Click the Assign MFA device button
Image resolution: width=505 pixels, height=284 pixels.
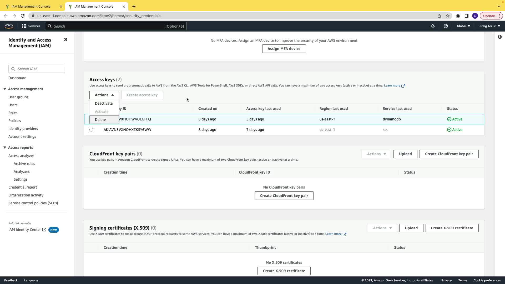click(x=284, y=49)
